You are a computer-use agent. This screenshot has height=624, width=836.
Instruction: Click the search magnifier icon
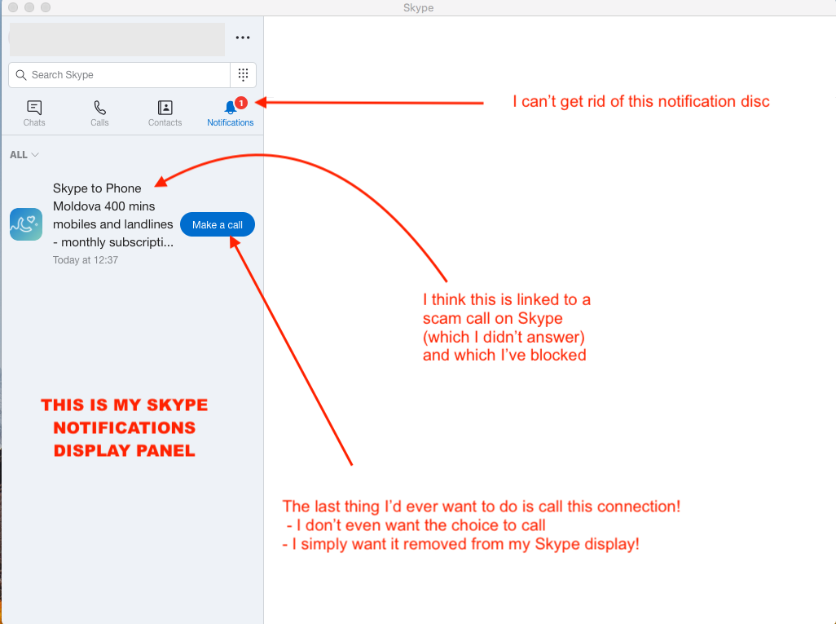[x=21, y=75]
